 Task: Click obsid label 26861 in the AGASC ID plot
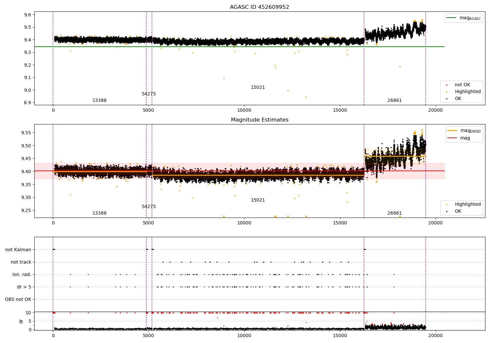click(395, 101)
